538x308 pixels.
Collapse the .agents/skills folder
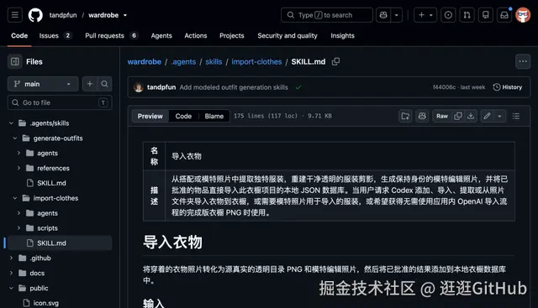(x=11, y=123)
